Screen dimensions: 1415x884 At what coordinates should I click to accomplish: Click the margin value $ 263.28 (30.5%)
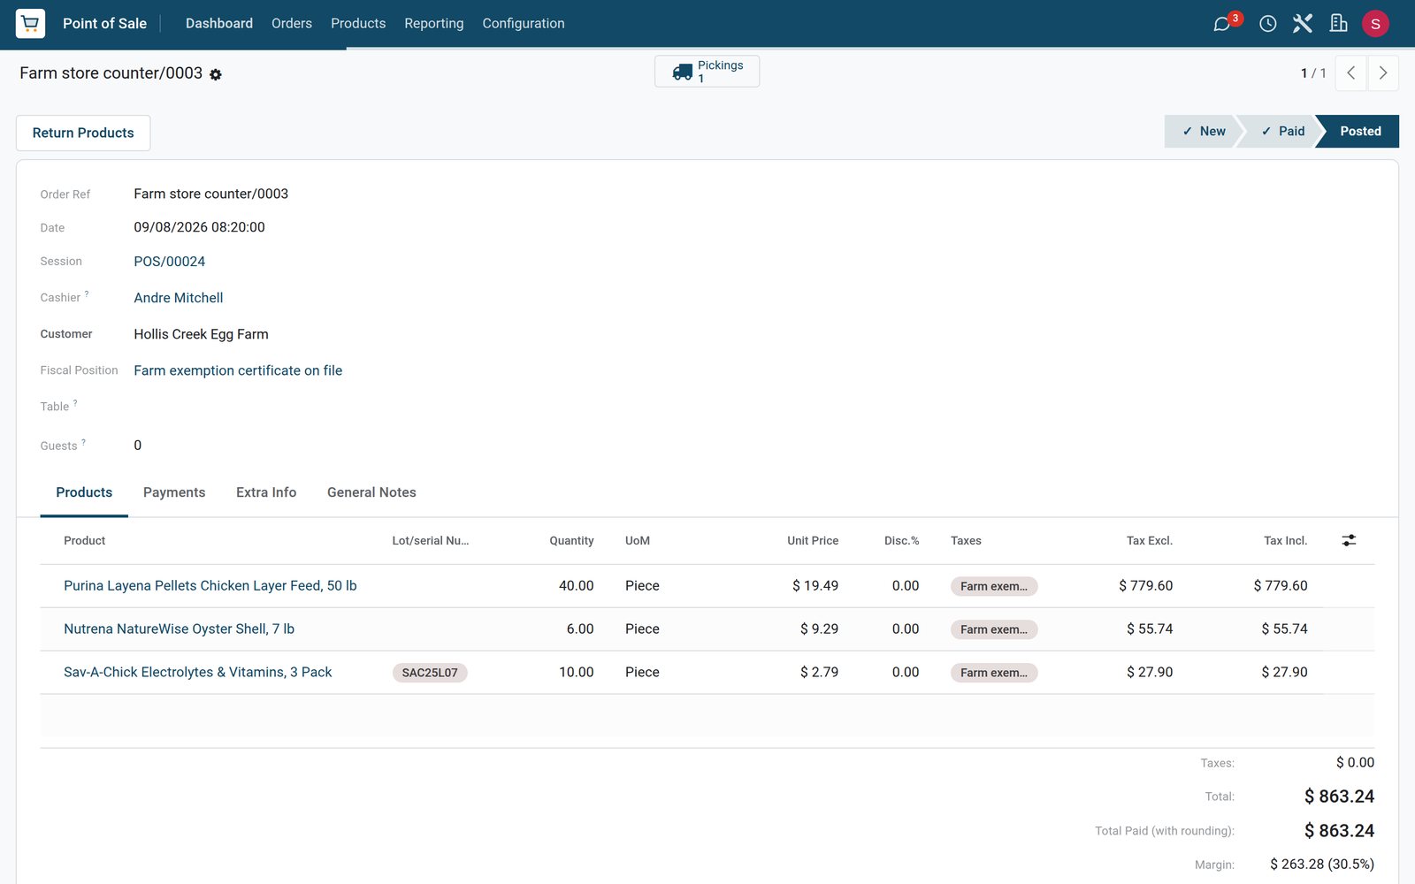pyautogui.click(x=1322, y=865)
